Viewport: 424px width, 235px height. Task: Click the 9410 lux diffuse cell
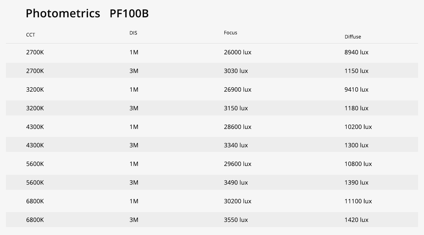(357, 90)
